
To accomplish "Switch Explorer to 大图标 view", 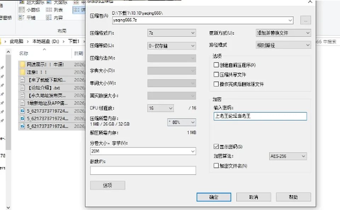I will pyautogui.click(x=57, y=2).
